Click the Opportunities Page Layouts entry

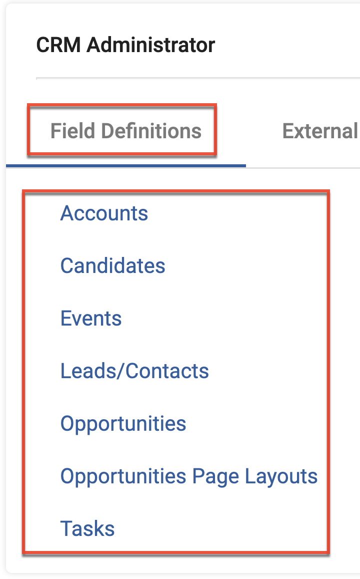coord(188,476)
